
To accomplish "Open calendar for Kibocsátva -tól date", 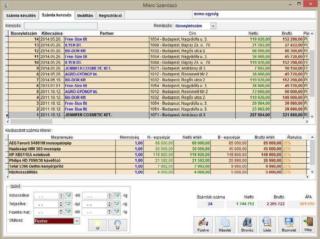I will (x=69, y=196).
